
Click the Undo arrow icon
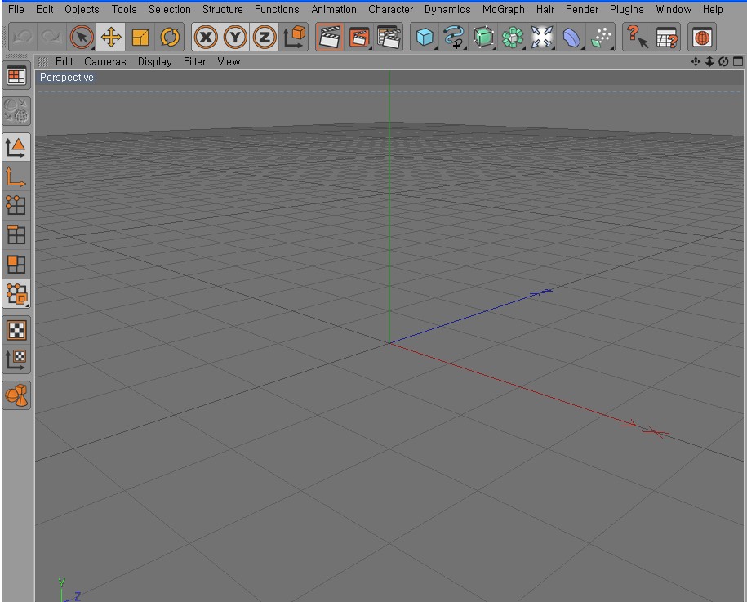[22, 37]
